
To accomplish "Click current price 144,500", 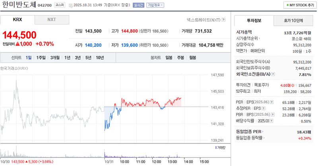I will (x=19, y=35).
